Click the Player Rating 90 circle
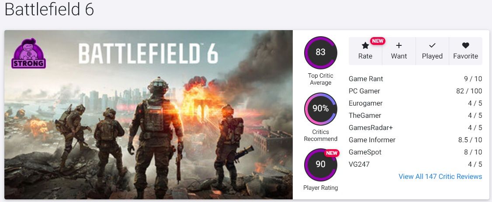The width and height of the screenshot is (492, 202). point(320,164)
